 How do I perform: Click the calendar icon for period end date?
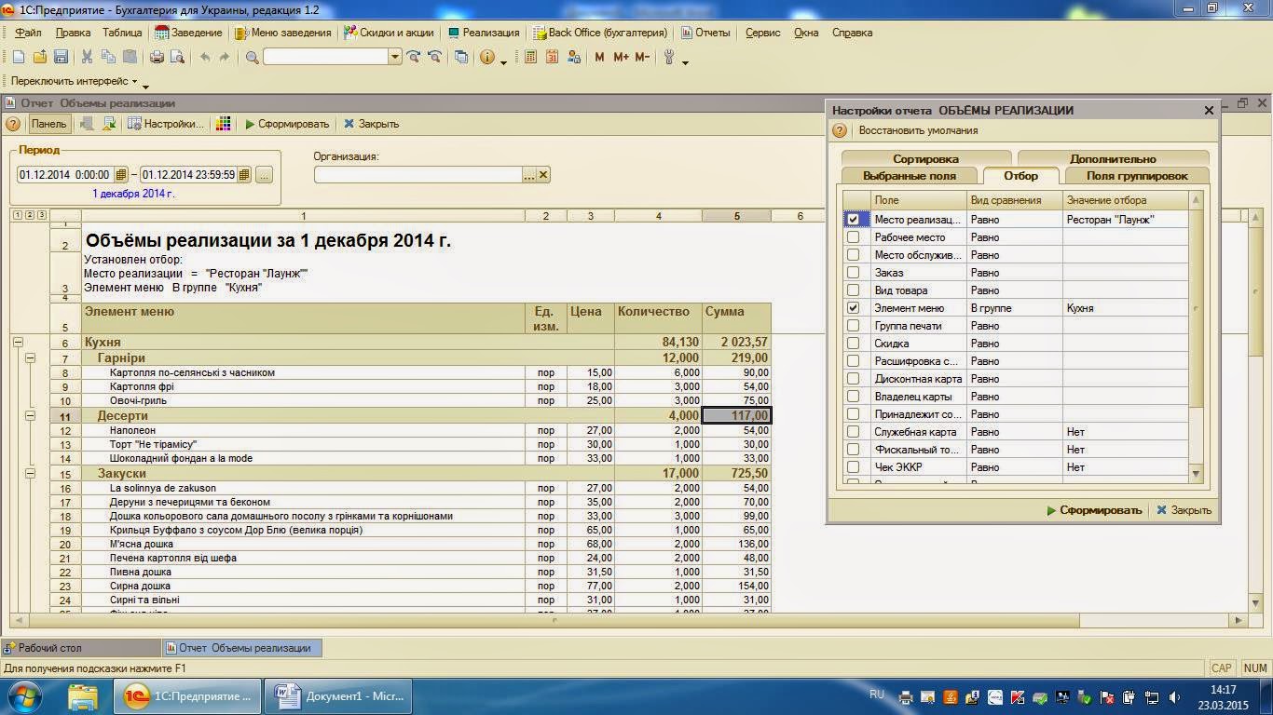[x=244, y=174]
